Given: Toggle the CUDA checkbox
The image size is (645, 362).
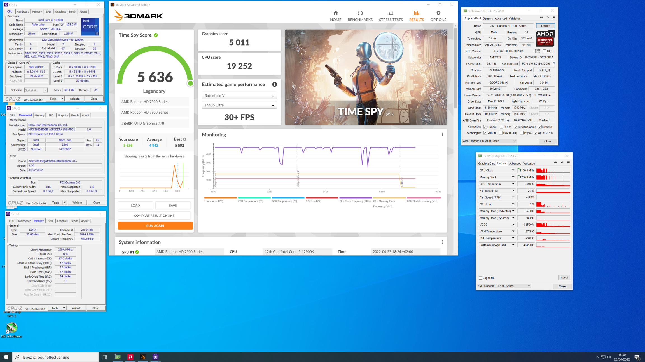Looking at the screenshot, I should (501, 127).
